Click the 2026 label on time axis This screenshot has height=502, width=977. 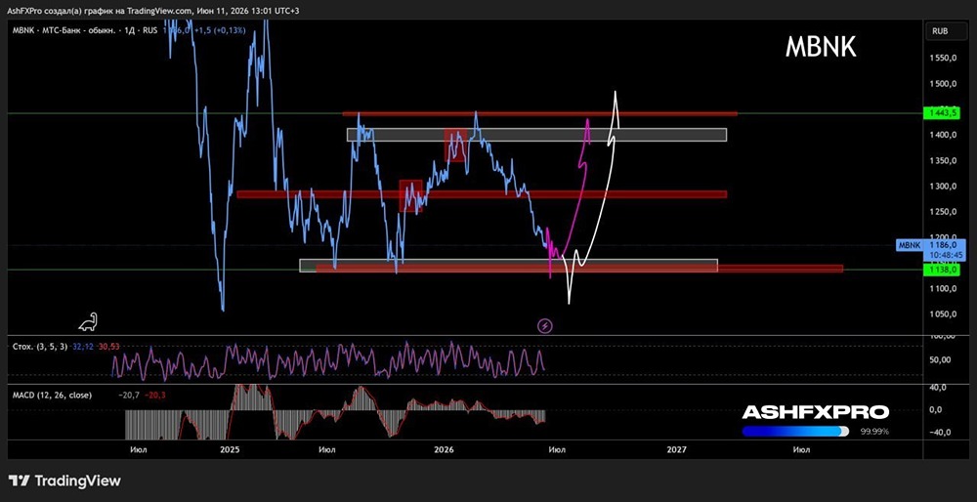click(x=443, y=449)
